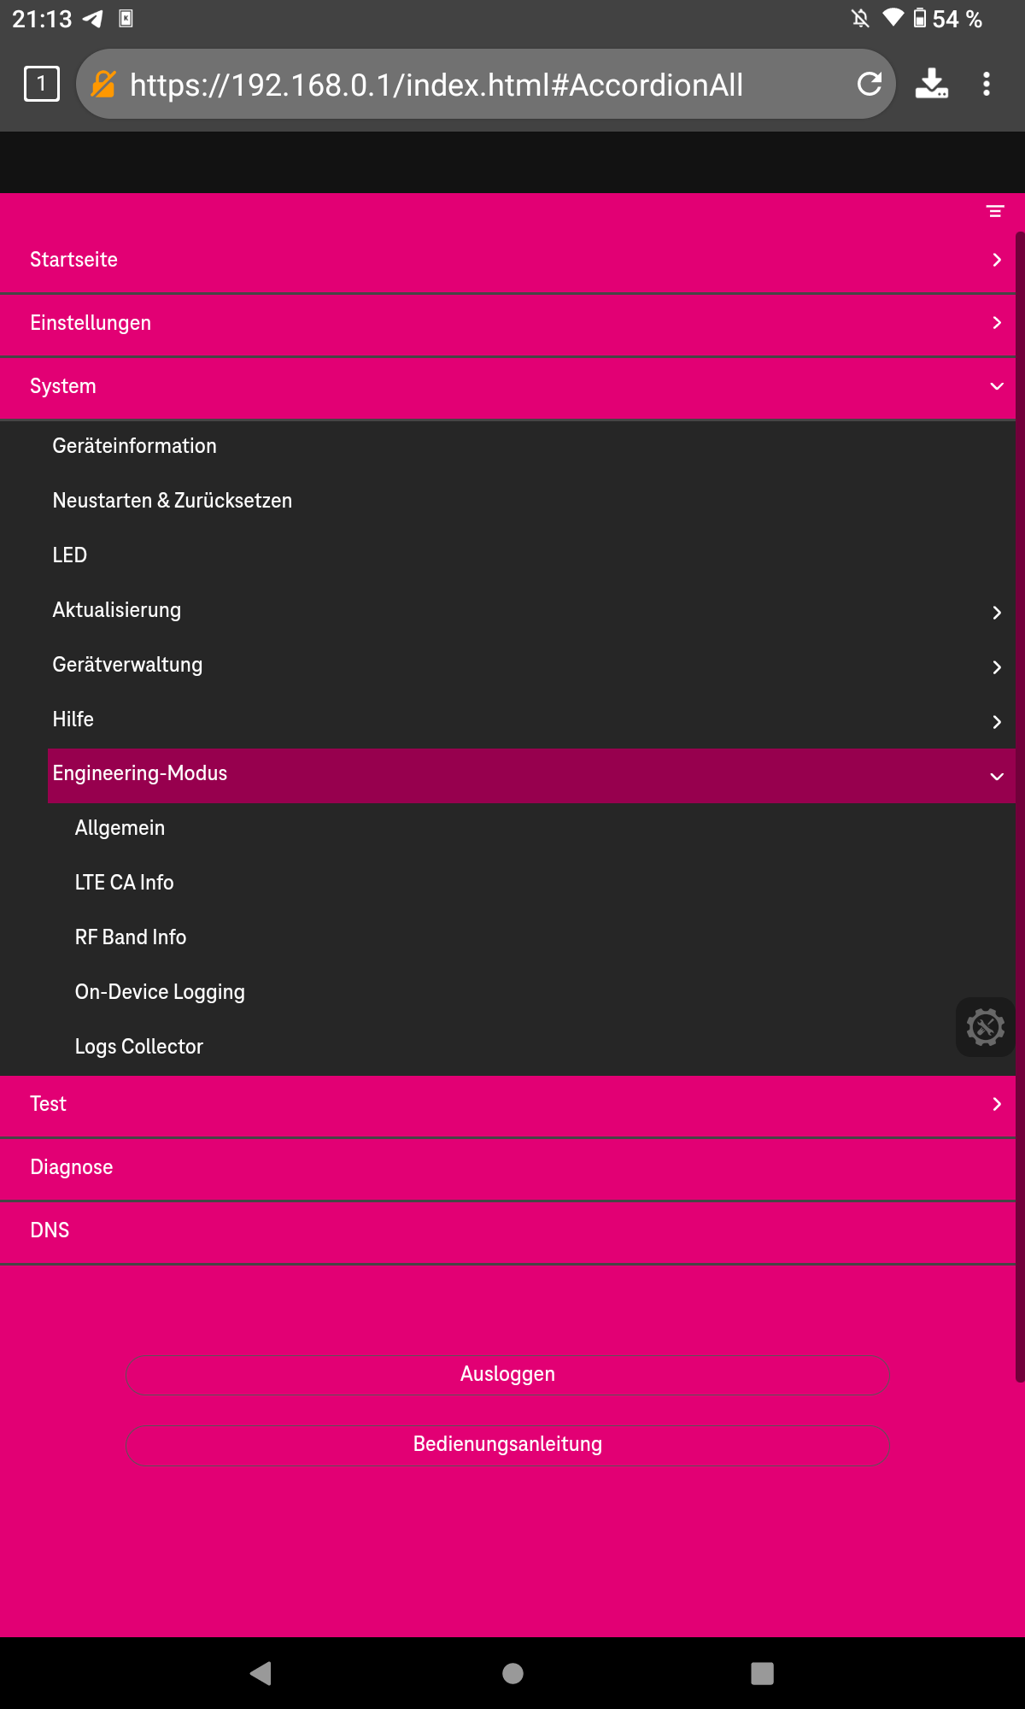Tap the Android home navigation button
Image resolution: width=1025 pixels, height=1709 pixels.
click(x=512, y=1673)
